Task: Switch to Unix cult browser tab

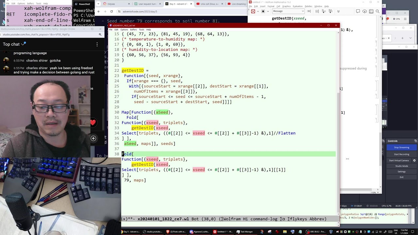Action: (x=210, y=4)
